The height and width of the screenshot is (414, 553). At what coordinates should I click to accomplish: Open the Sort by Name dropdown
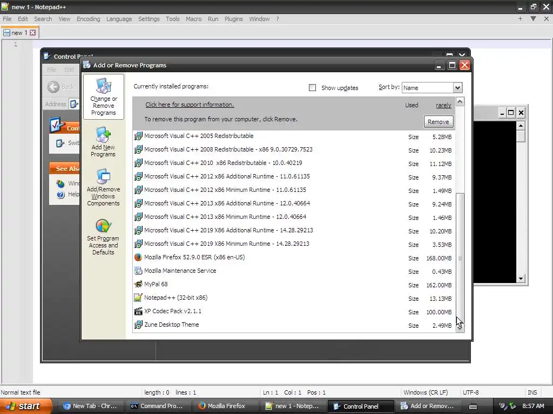457,88
